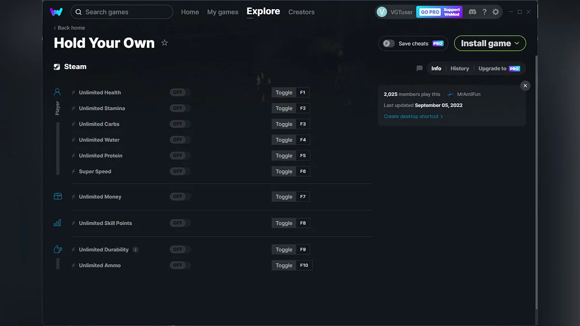View the info tooltip next to Unlimited Durability
This screenshot has width=580, height=326.
click(x=135, y=249)
